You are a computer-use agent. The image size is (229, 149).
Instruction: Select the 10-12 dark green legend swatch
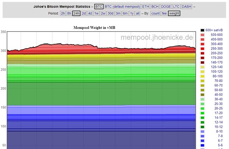203,127
